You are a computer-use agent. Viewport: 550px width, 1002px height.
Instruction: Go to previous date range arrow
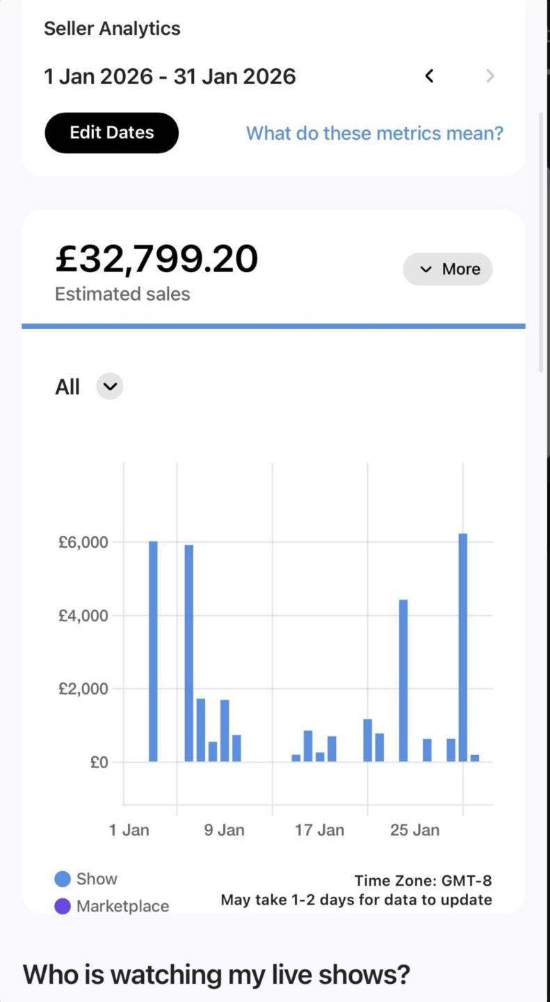[x=430, y=76]
